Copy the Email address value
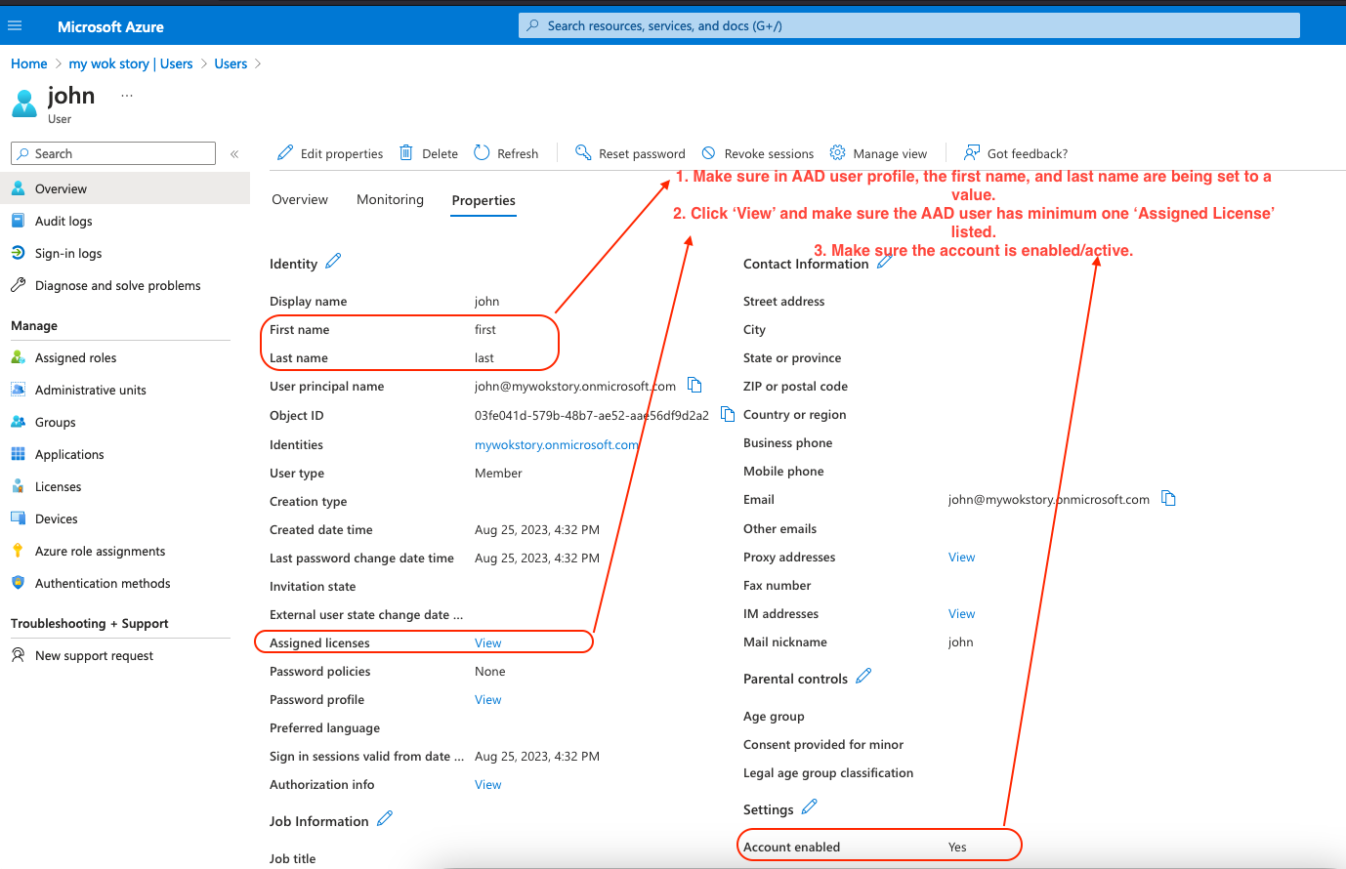The height and width of the screenshot is (869, 1346). point(1168,498)
